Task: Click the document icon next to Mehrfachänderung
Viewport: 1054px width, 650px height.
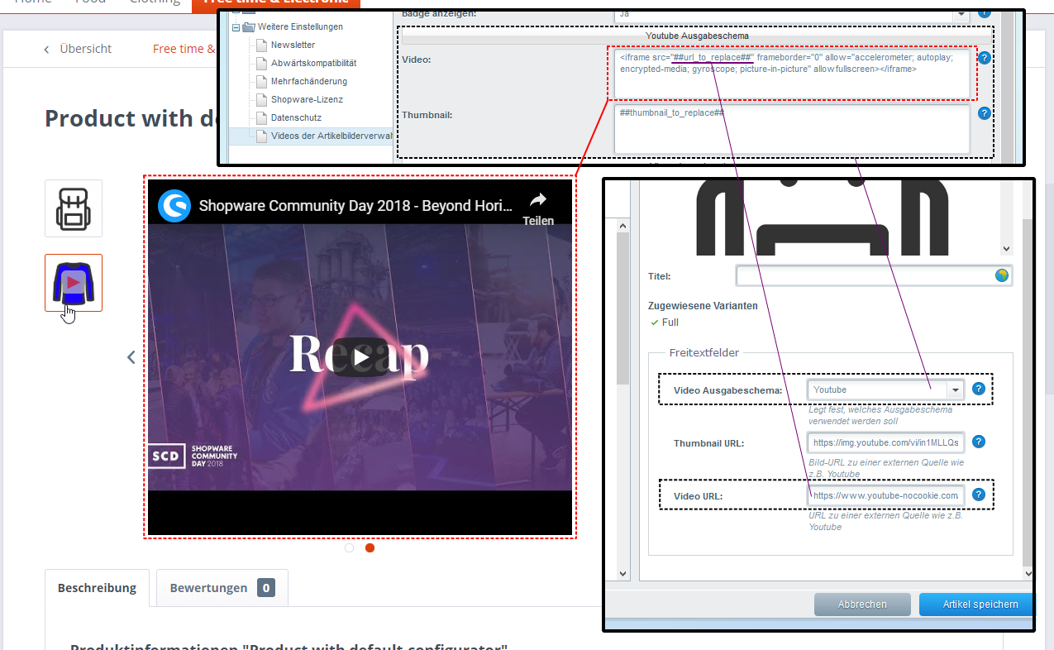Action: click(261, 81)
